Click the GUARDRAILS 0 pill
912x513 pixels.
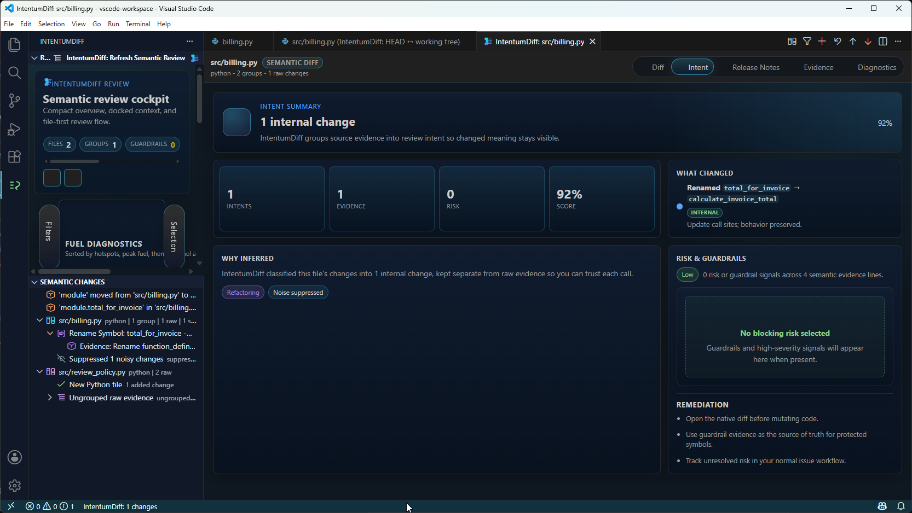pos(153,144)
